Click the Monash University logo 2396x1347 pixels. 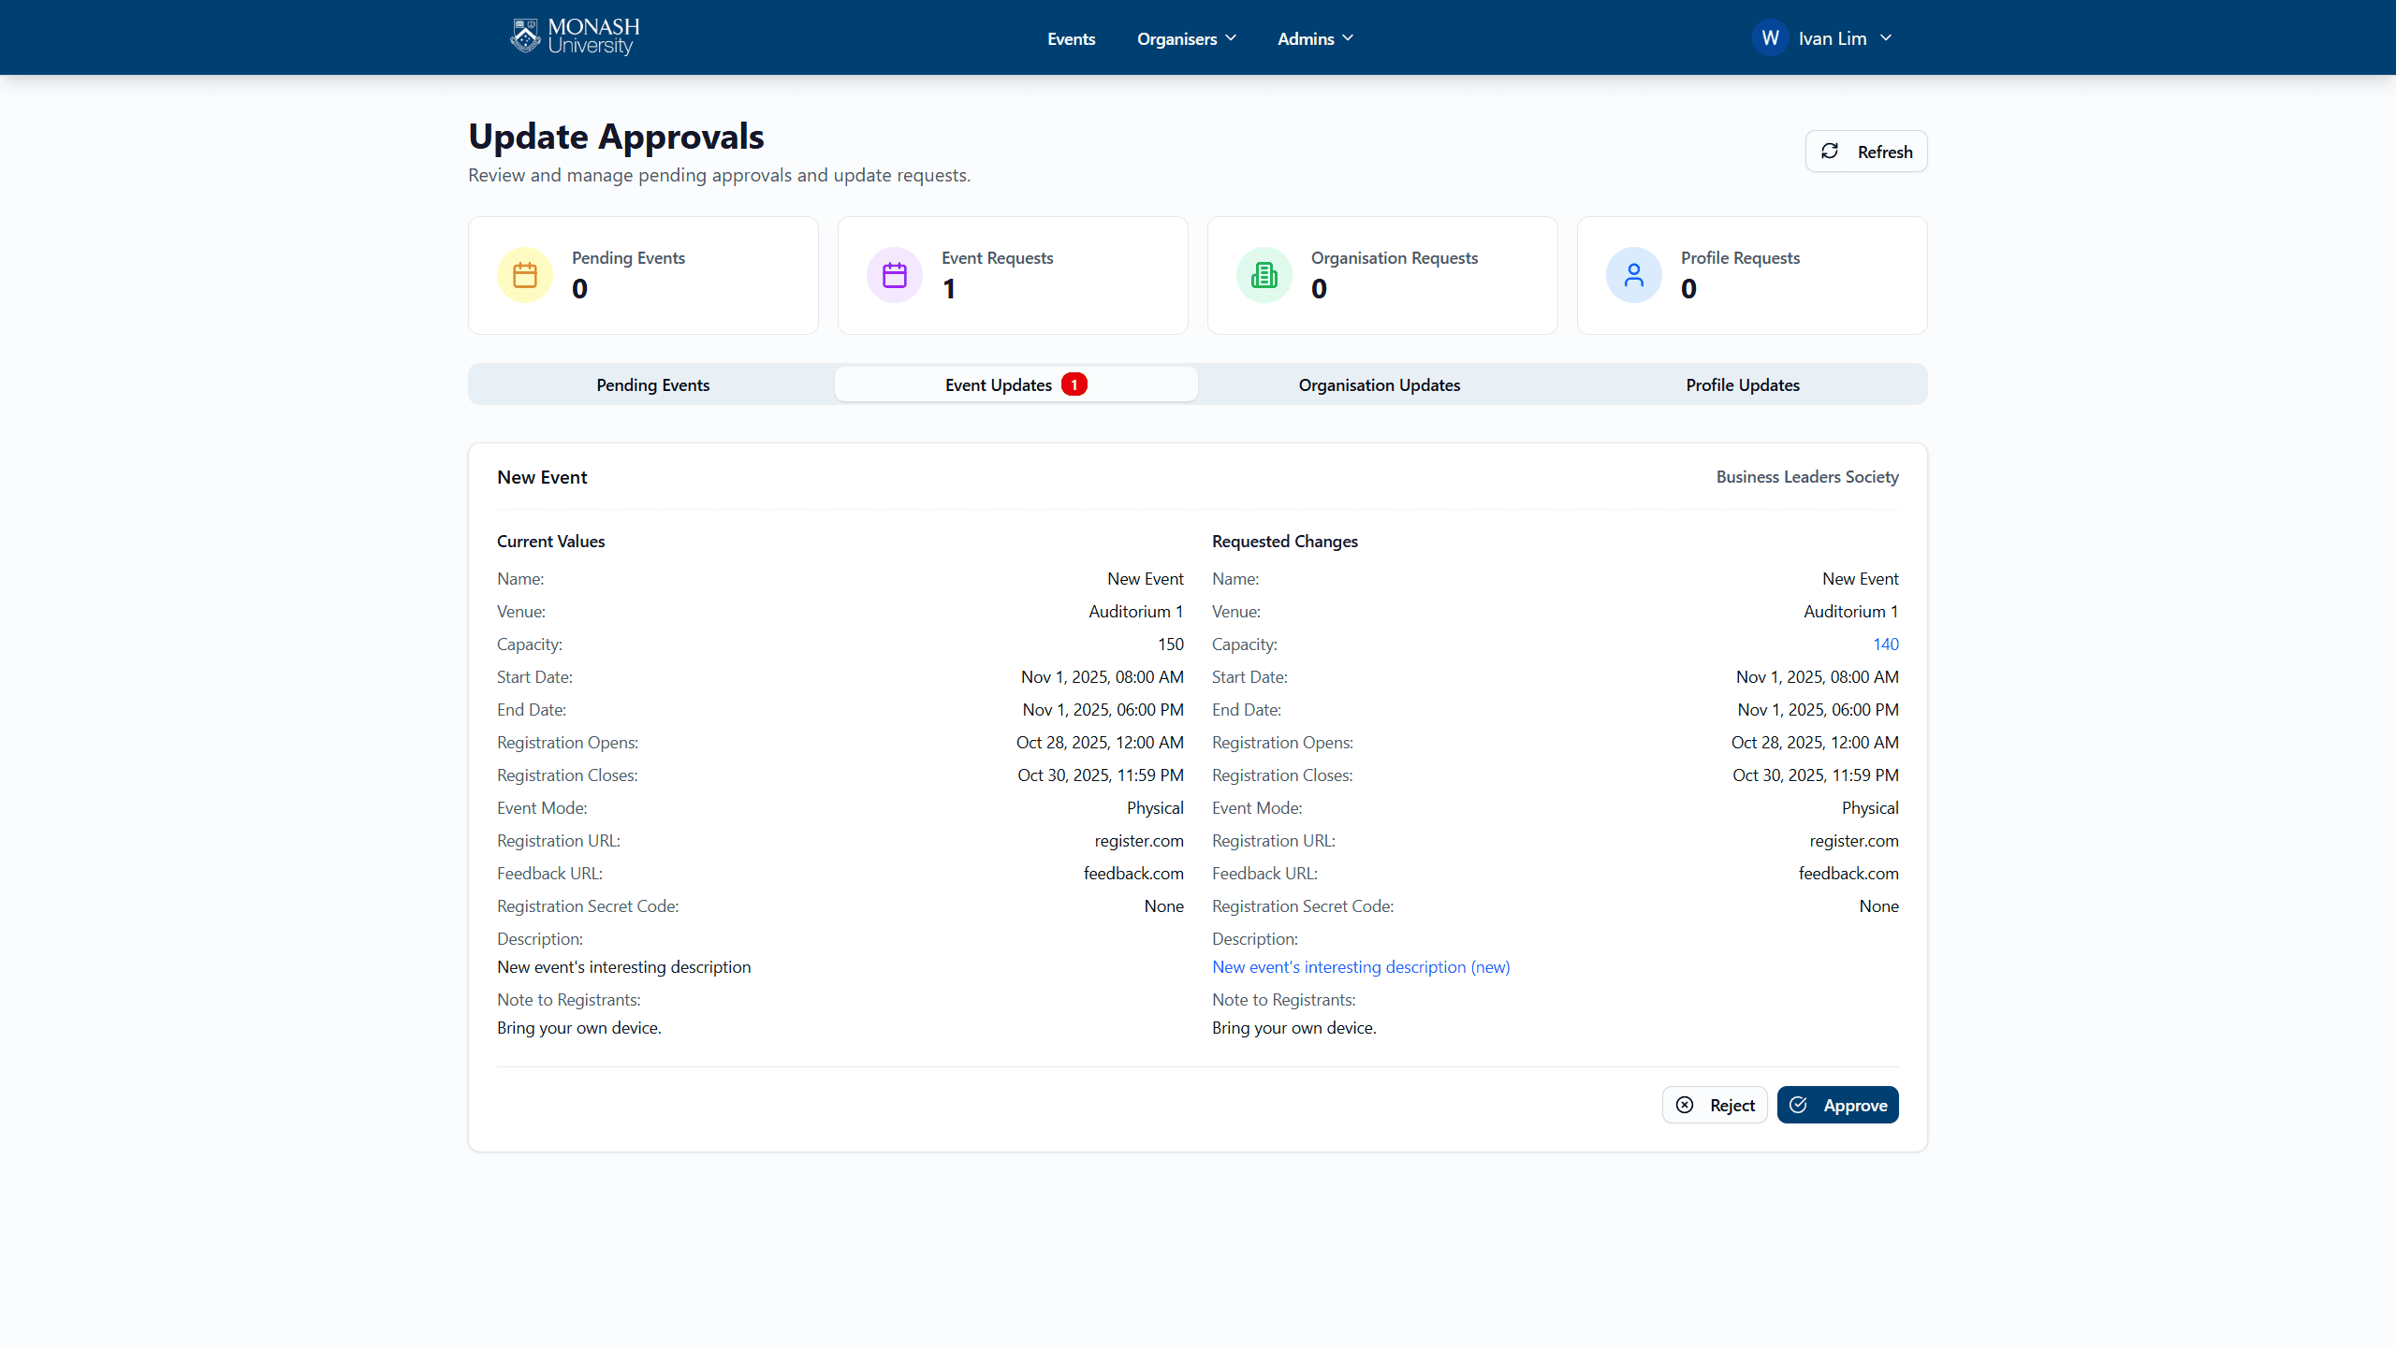pyautogui.click(x=575, y=37)
